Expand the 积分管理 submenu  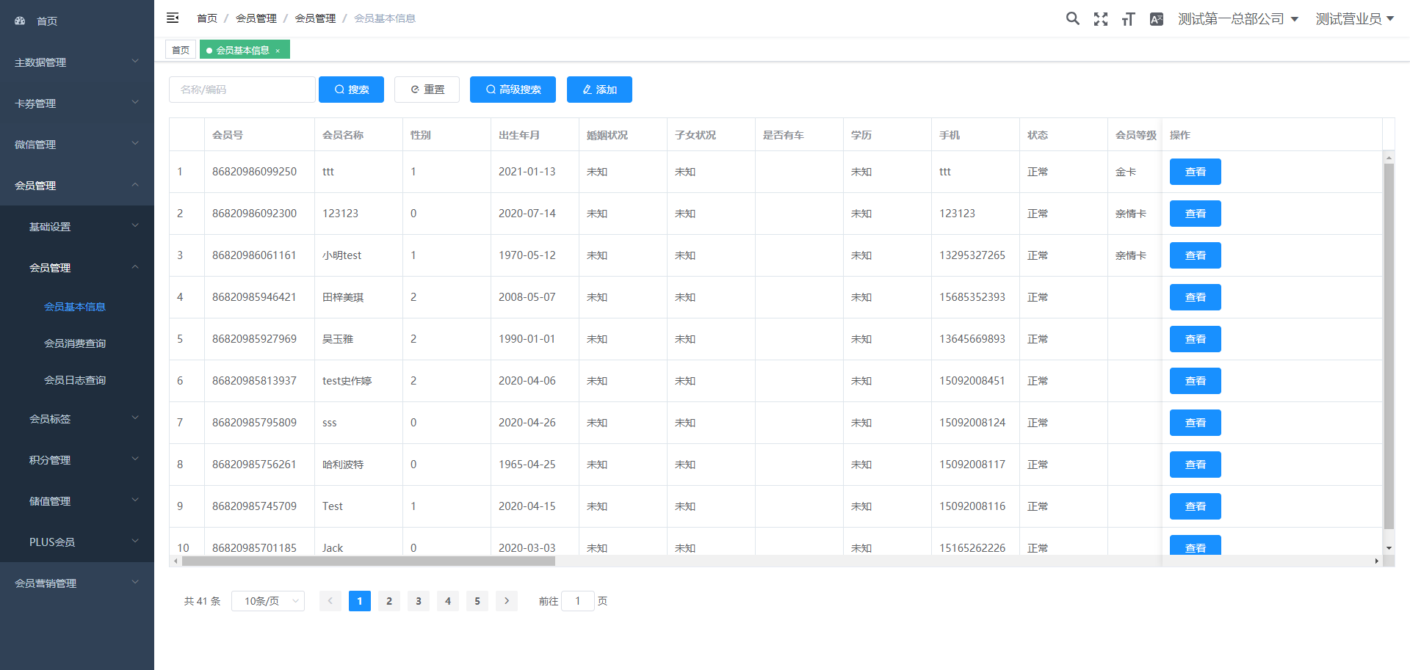pyautogui.click(x=77, y=459)
